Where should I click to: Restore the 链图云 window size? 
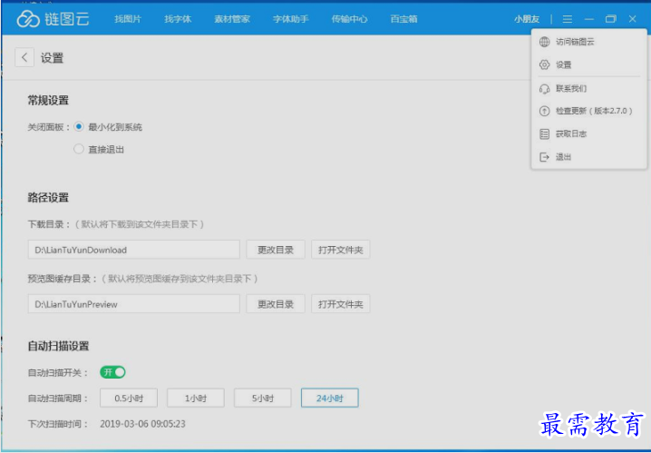tap(611, 19)
